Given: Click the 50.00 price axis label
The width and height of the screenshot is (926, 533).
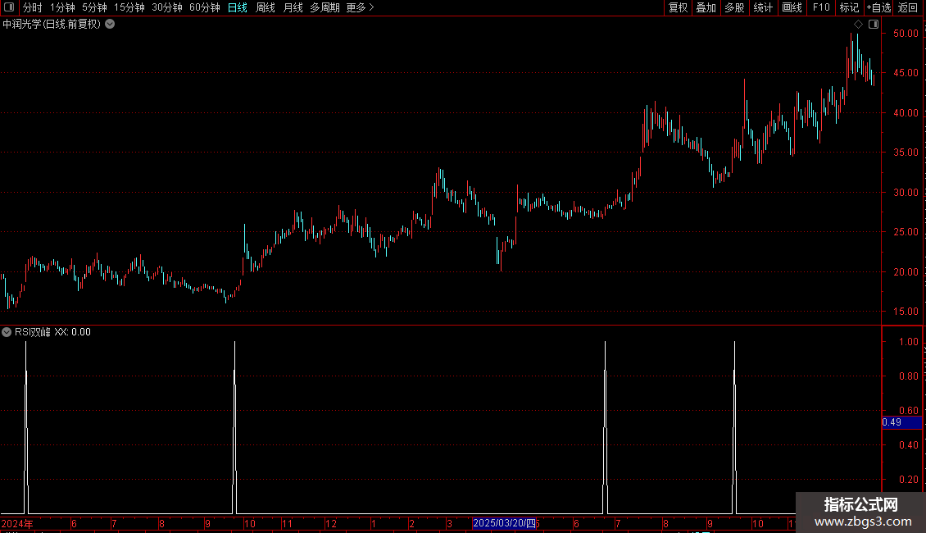Looking at the screenshot, I should 906,34.
